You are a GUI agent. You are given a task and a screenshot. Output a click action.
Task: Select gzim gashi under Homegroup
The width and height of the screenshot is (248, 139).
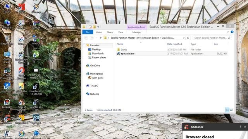coord(98,78)
